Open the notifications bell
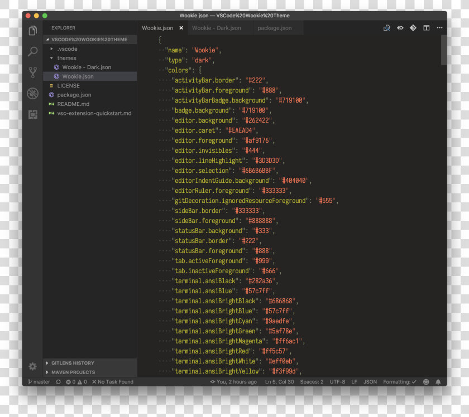 [438, 382]
